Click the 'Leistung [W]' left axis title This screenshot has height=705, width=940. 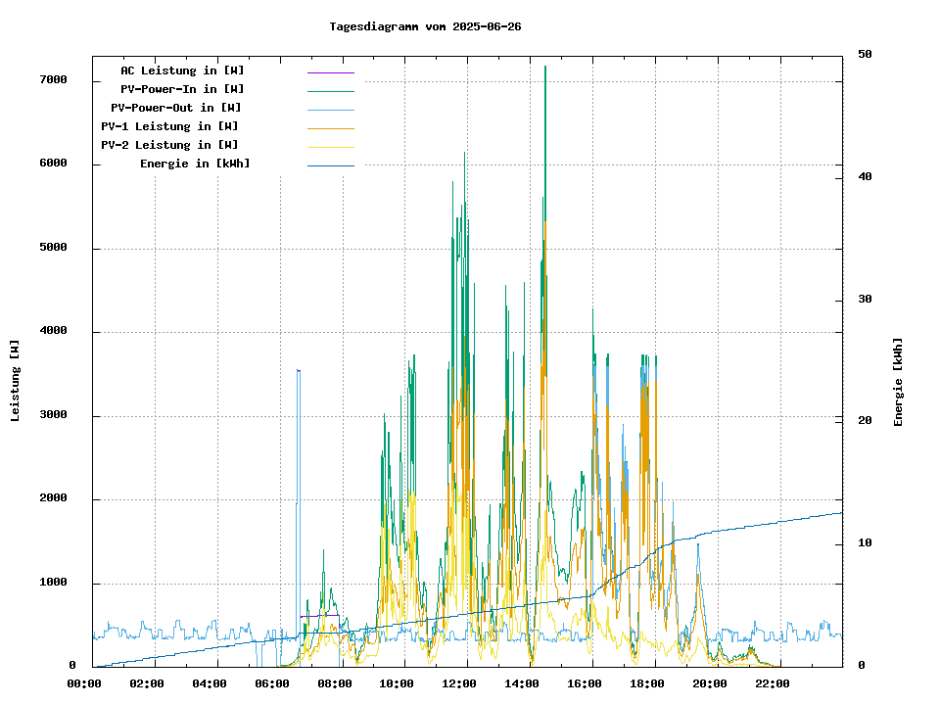[16, 381]
